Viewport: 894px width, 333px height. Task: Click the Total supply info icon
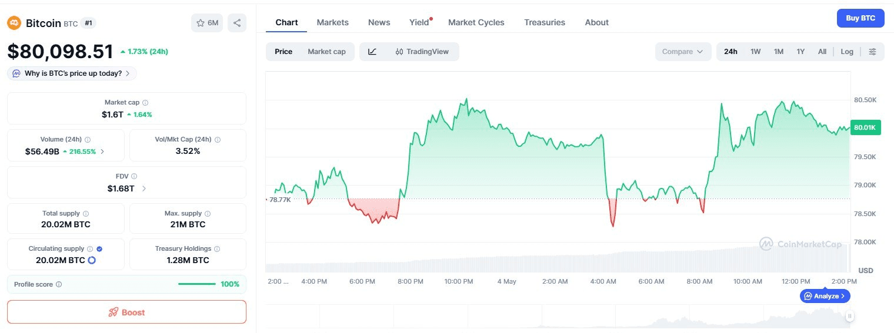pyautogui.click(x=86, y=214)
